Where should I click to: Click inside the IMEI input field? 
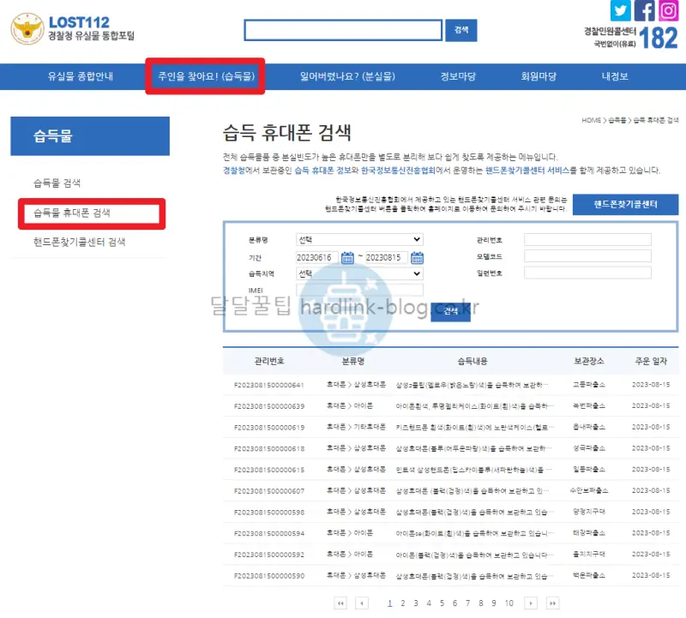pyautogui.click(x=360, y=290)
